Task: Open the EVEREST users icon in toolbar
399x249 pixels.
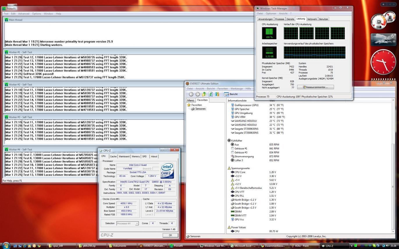Action: coord(217,94)
